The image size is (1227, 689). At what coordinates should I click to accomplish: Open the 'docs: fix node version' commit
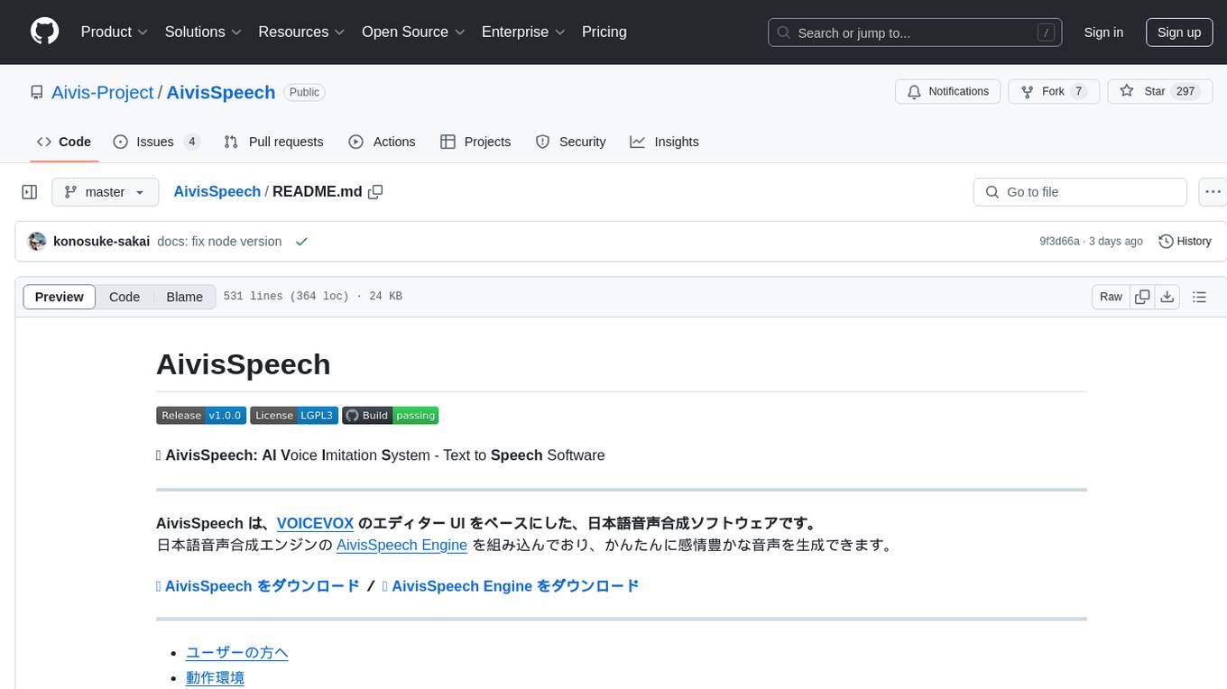pyautogui.click(x=219, y=242)
